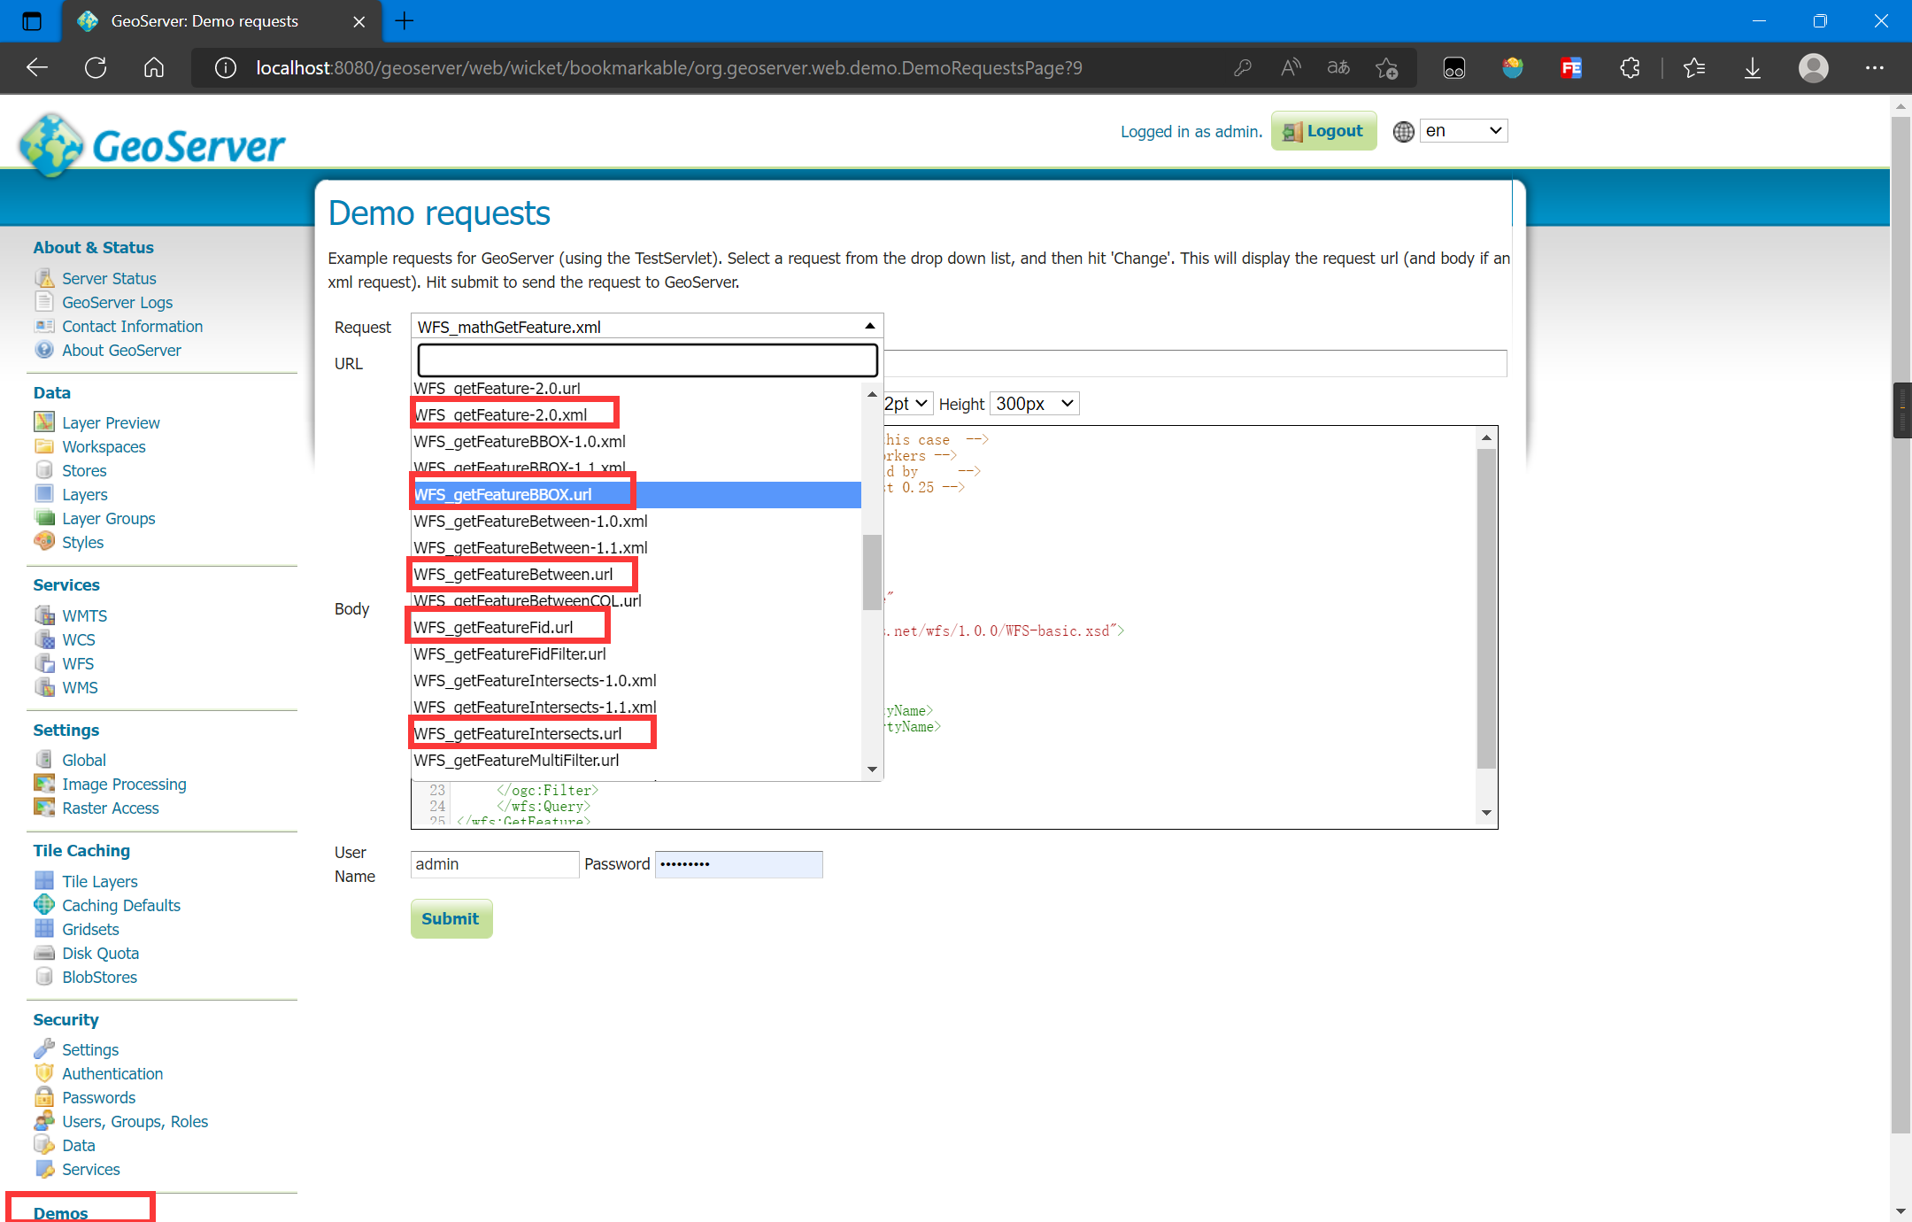Open the WMS services link
The width and height of the screenshot is (1912, 1222).
(80, 687)
